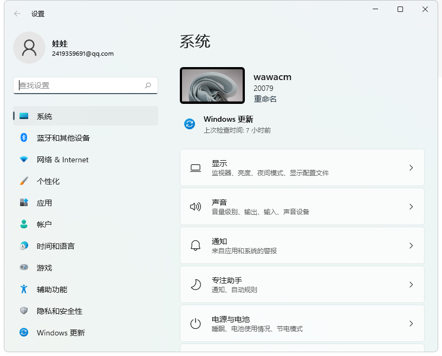The height and width of the screenshot is (356, 442).
Task: Expand the 声音 row chevron arrow
Action: (411, 207)
